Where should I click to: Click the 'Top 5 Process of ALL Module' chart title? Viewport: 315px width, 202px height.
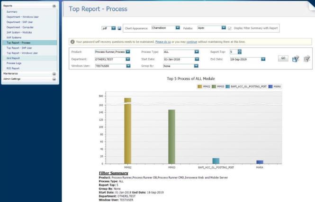(x=190, y=79)
